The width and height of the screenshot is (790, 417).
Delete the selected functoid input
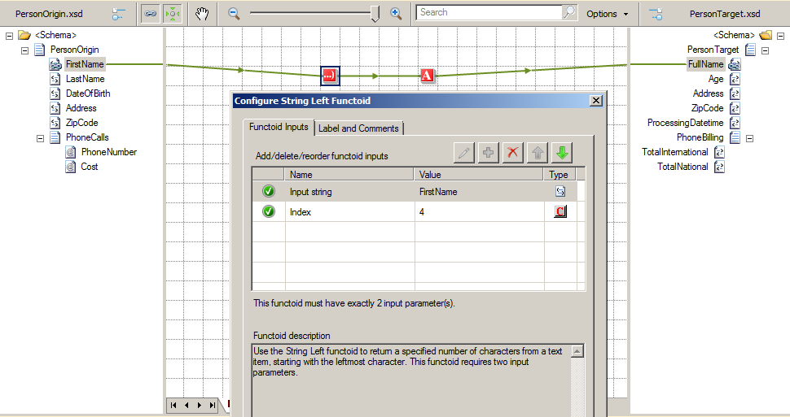(x=512, y=153)
